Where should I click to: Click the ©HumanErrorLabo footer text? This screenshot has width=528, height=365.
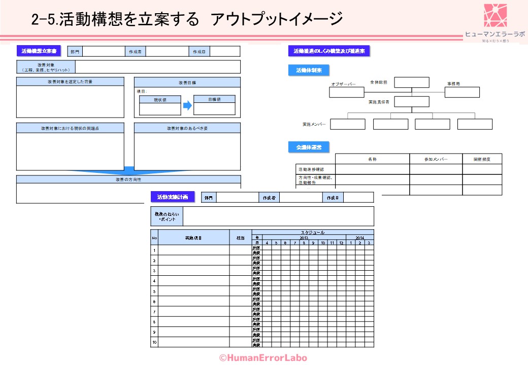tap(263, 358)
